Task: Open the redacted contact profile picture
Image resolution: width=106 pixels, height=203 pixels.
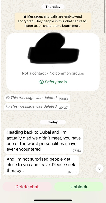Action: click(x=53, y=48)
